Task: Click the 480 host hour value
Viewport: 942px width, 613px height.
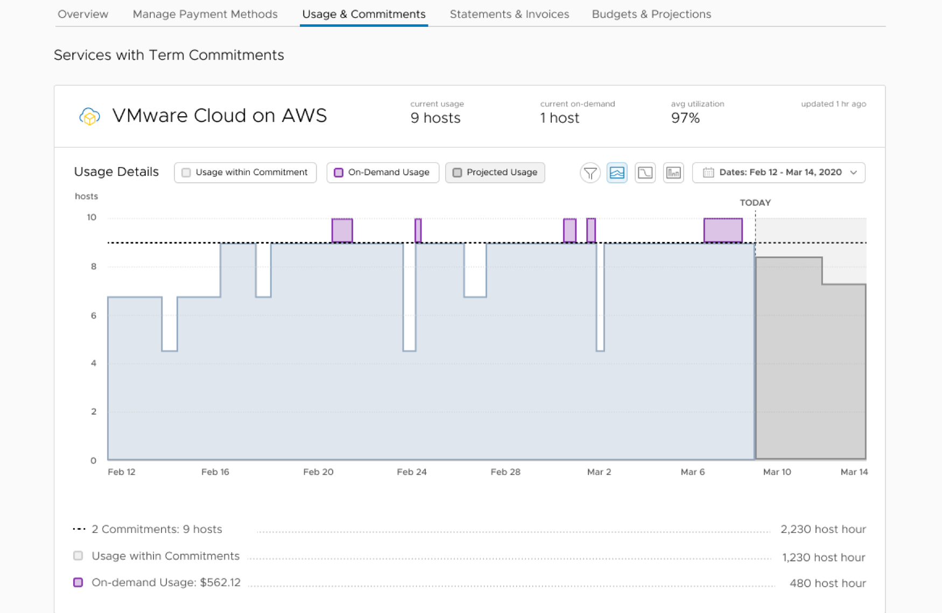Action: 827,583
